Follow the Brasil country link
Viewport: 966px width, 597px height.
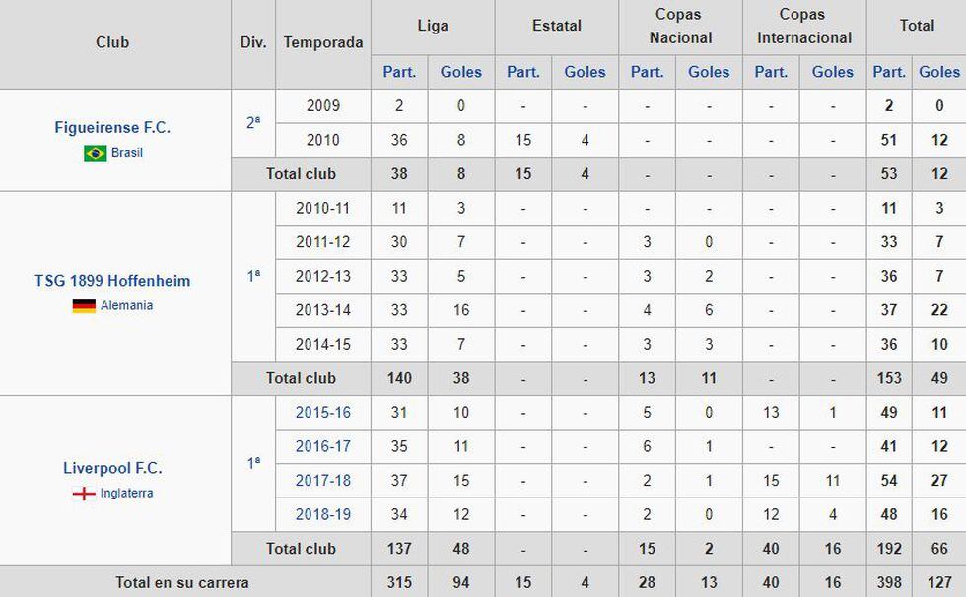[127, 153]
